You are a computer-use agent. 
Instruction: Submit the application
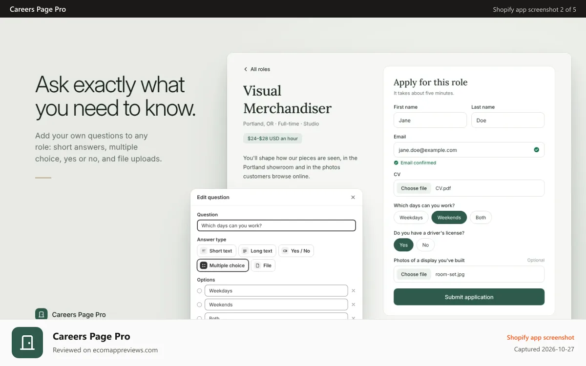tap(469, 297)
